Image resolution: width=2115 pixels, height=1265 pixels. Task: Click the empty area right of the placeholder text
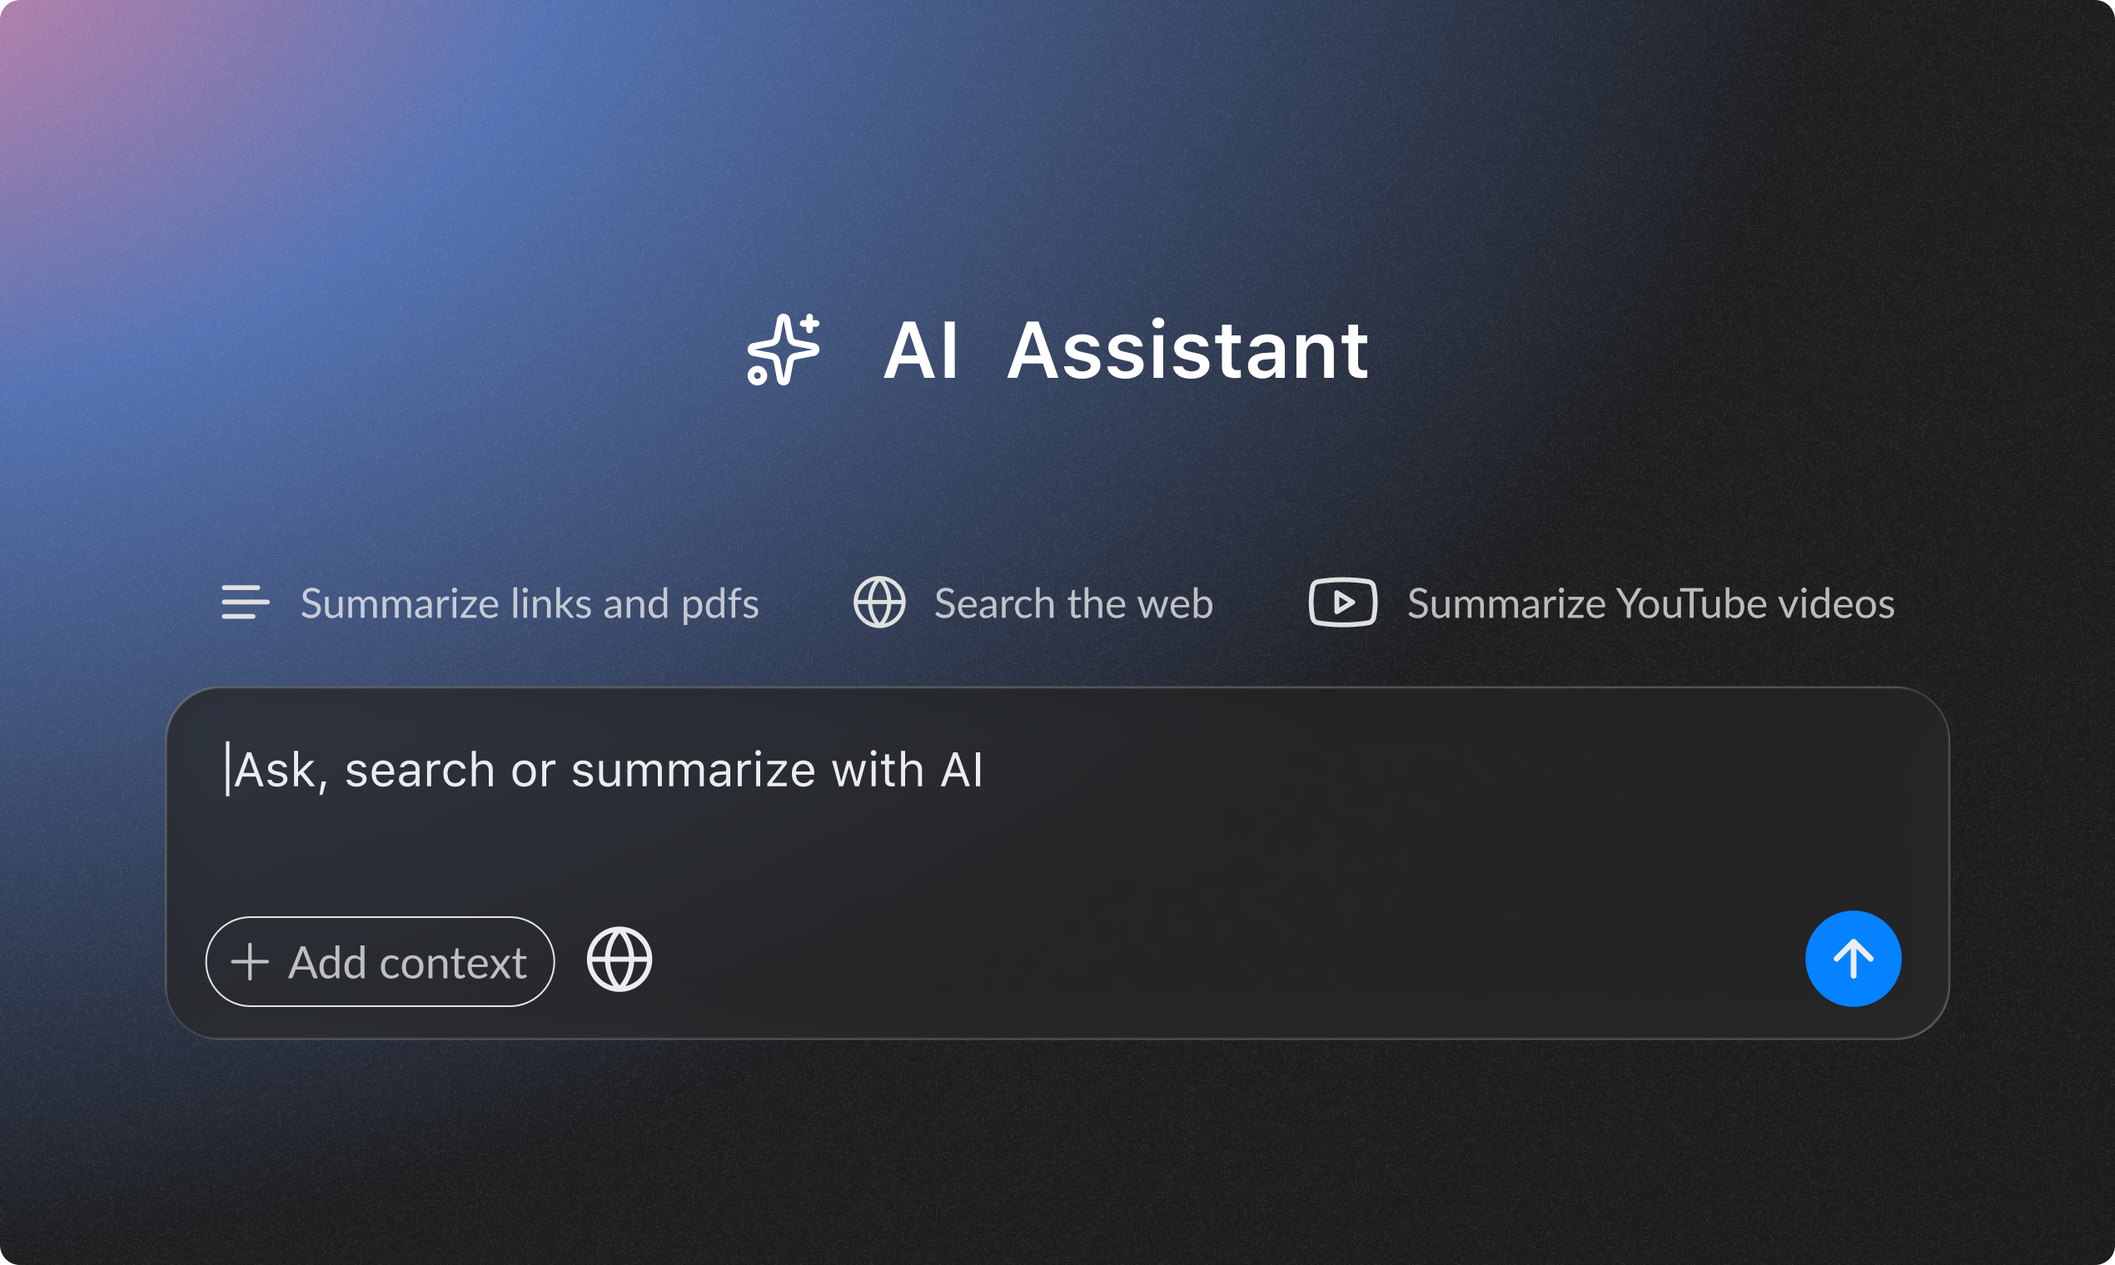click(1450, 771)
